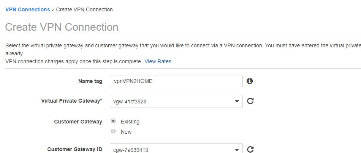Click the info icon beside Name tag
The width and height of the screenshot is (361, 153).
[x=250, y=81]
